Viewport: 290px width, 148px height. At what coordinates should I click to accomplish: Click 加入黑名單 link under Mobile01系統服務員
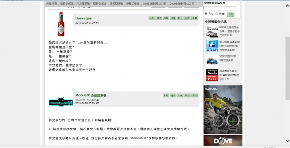coord(93,100)
